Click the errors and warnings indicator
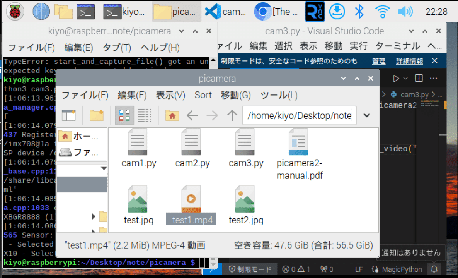 tap(296, 269)
